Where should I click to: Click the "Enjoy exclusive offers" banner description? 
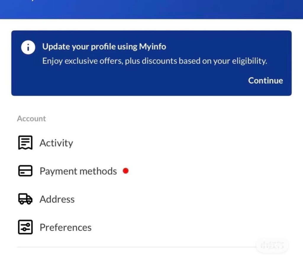[154, 61]
